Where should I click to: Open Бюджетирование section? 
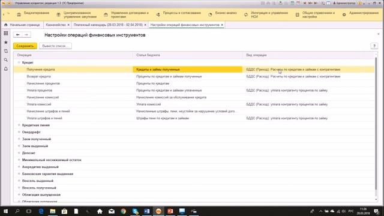point(33,14)
